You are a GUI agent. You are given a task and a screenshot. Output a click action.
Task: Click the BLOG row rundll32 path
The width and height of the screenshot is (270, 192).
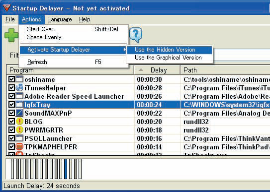click(x=196, y=122)
